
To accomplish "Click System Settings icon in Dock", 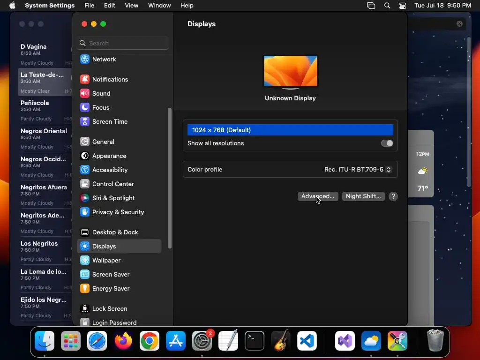I will [202, 341].
